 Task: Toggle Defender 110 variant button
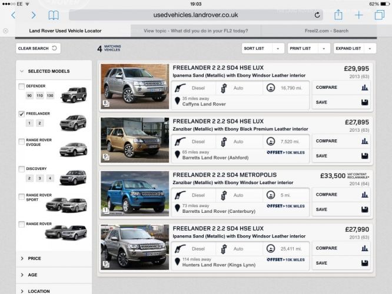pos(40,96)
